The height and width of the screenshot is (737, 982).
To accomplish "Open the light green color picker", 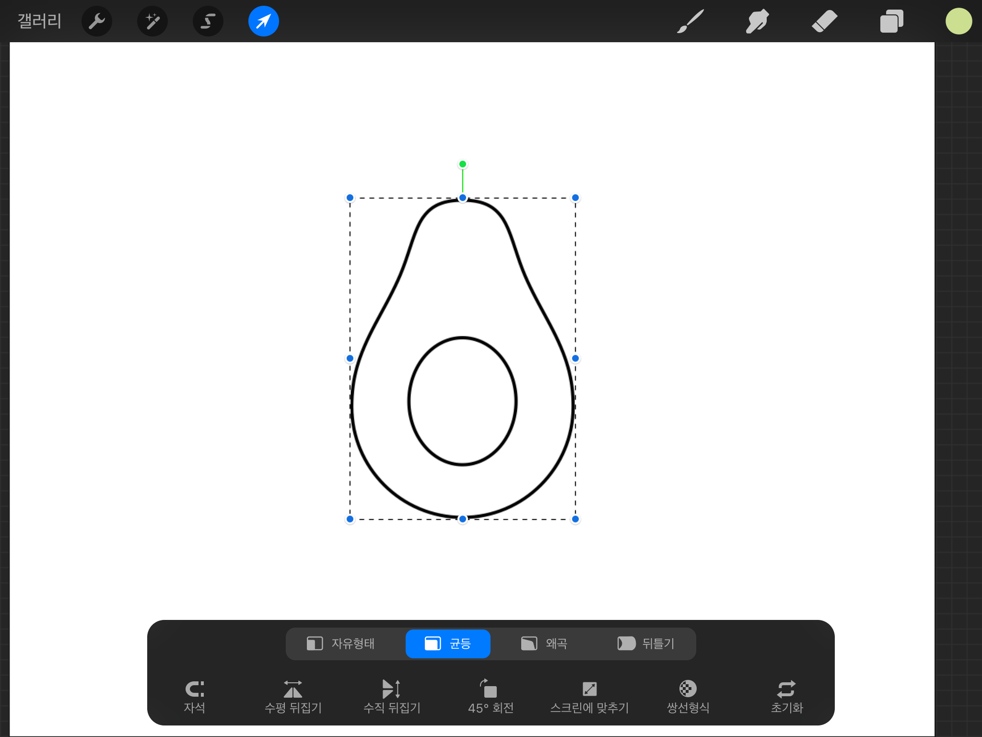I will (x=959, y=21).
